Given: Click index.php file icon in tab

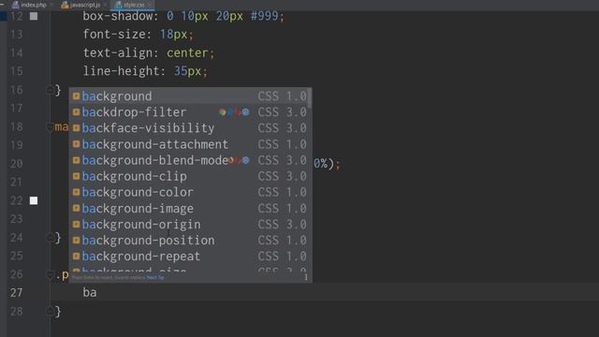Looking at the screenshot, I should coord(15,5).
